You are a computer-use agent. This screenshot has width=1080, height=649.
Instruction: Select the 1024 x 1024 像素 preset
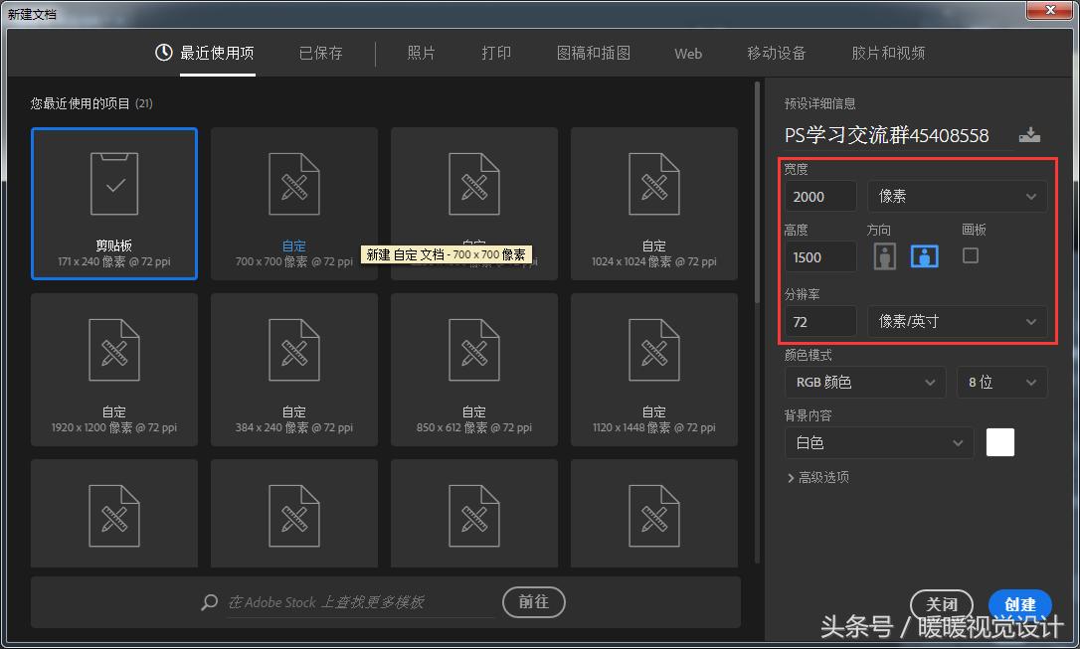pyautogui.click(x=653, y=203)
